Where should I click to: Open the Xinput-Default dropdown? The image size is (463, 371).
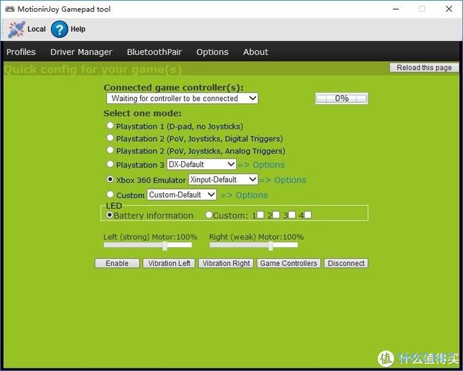click(223, 180)
